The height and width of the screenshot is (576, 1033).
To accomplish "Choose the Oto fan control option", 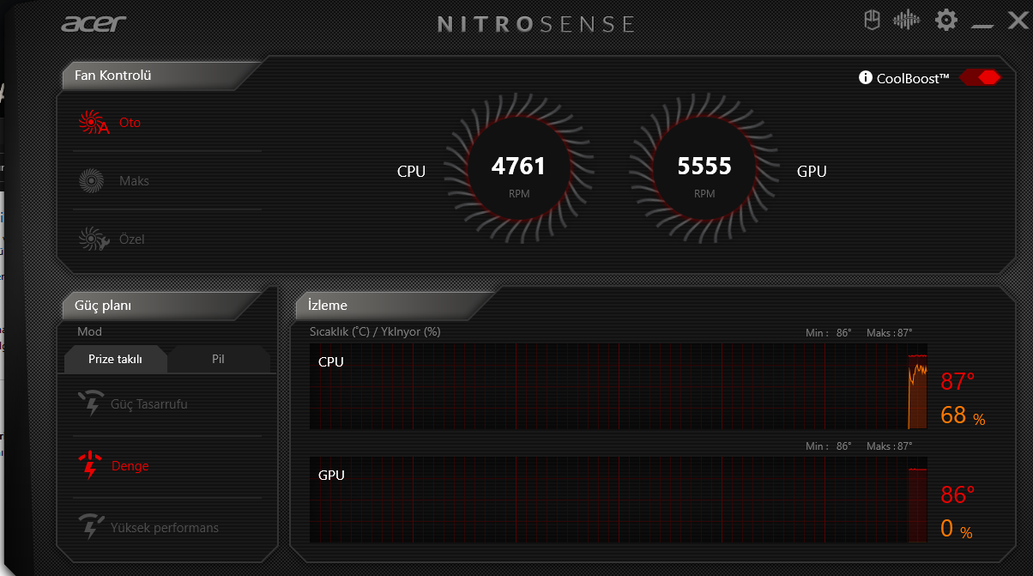I will click(167, 123).
